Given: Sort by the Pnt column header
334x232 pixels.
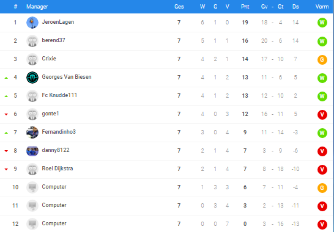Looking at the screenshot, I should tap(245, 7).
